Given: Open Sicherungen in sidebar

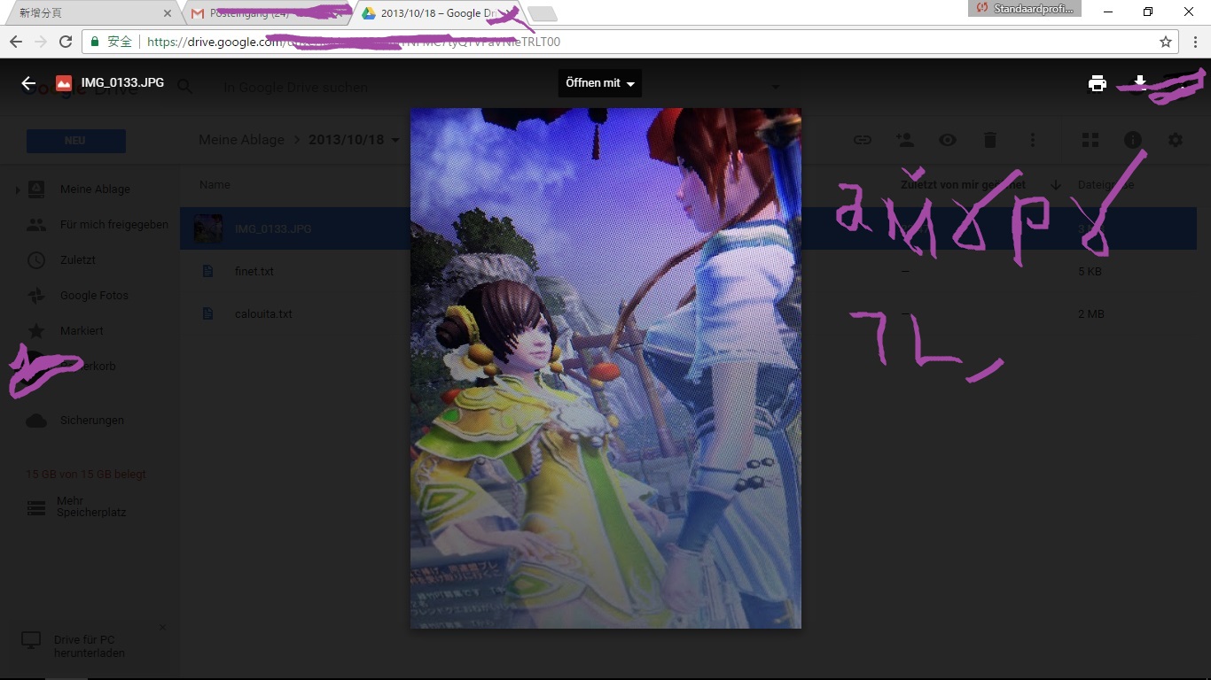Looking at the screenshot, I should click(x=92, y=421).
